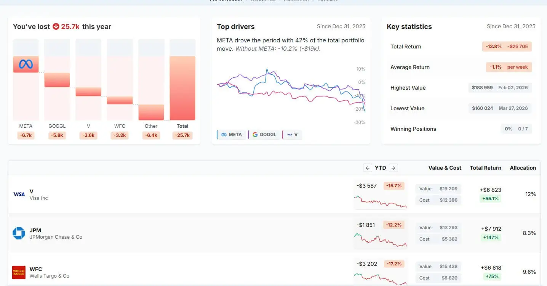
Task: Click the GOOGL bar in waterfall chart
Action: point(57,80)
